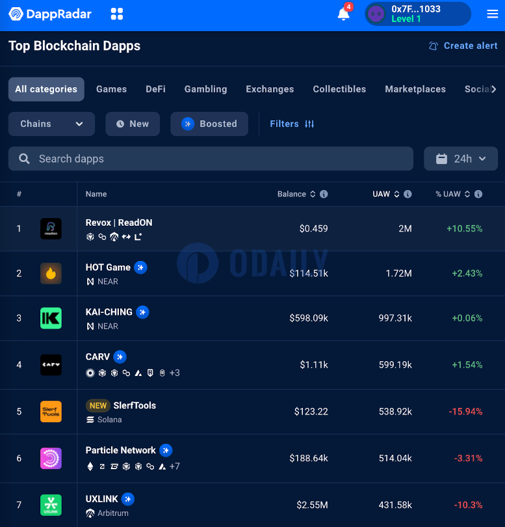Click Particle Network UAW value 514.04k
The height and width of the screenshot is (527, 505).
(395, 459)
